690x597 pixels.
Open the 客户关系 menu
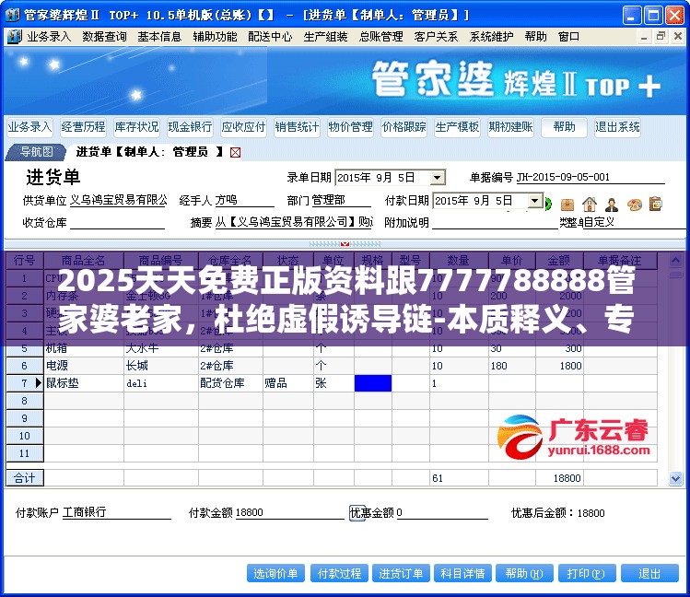coord(436,37)
